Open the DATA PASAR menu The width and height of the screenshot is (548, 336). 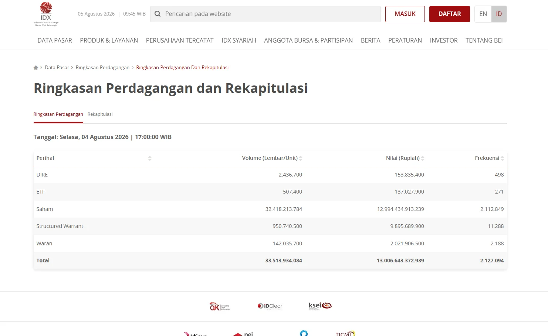coord(55,40)
